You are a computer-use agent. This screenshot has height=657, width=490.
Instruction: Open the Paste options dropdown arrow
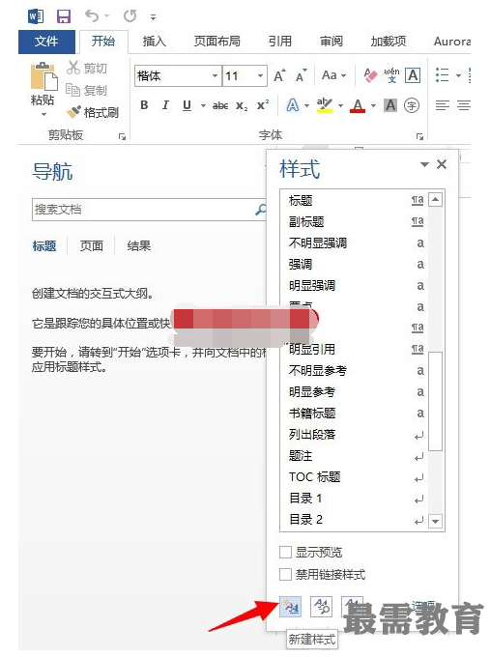point(43,114)
